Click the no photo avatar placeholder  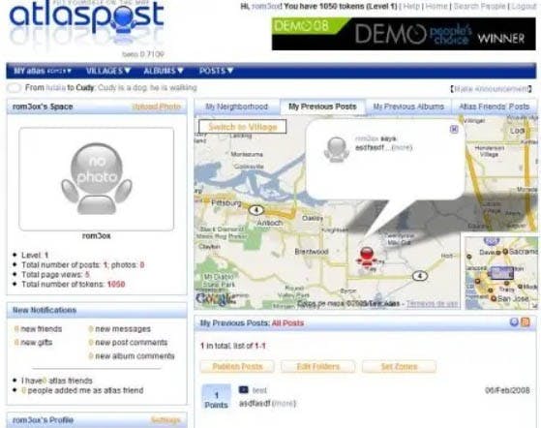(x=97, y=179)
